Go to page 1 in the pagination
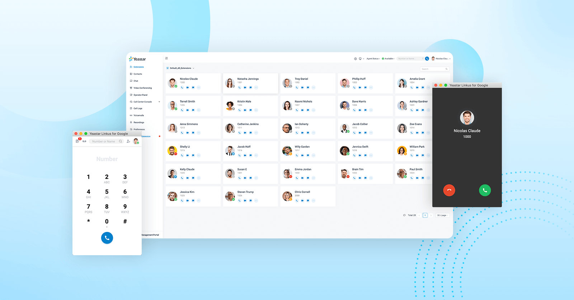 point(425,215)
